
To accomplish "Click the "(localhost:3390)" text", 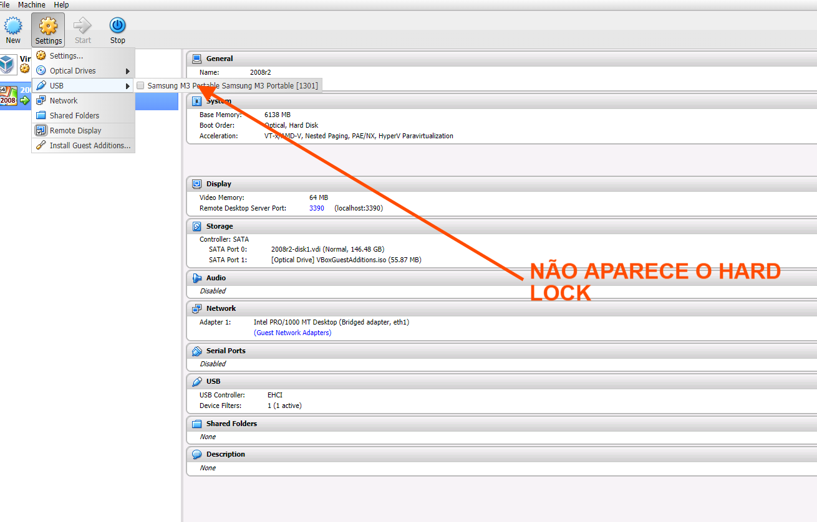I will click(359, 208).
